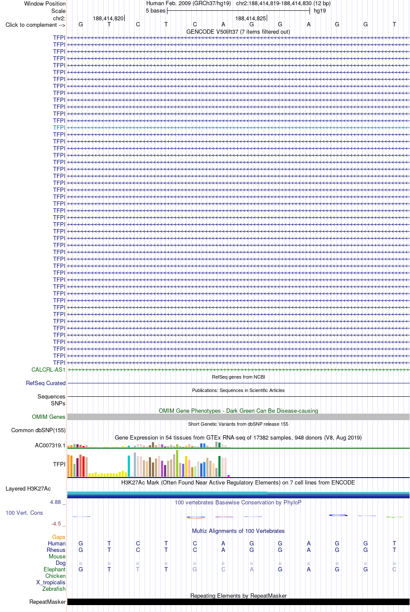The width and height of the screenshot is (410, 612).
Task: Open the OMIM Genes label
Action: [x=49, y=417]
